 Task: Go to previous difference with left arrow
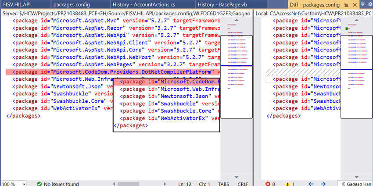click(x=311, y=184)
